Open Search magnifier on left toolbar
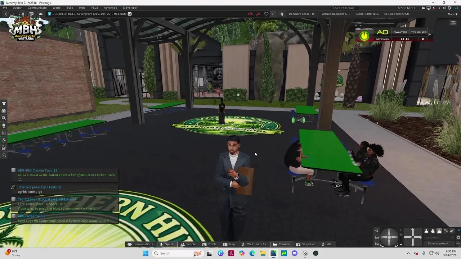This screenshot has width=461, height=259. pyautogui.click(x=4, y=118)
